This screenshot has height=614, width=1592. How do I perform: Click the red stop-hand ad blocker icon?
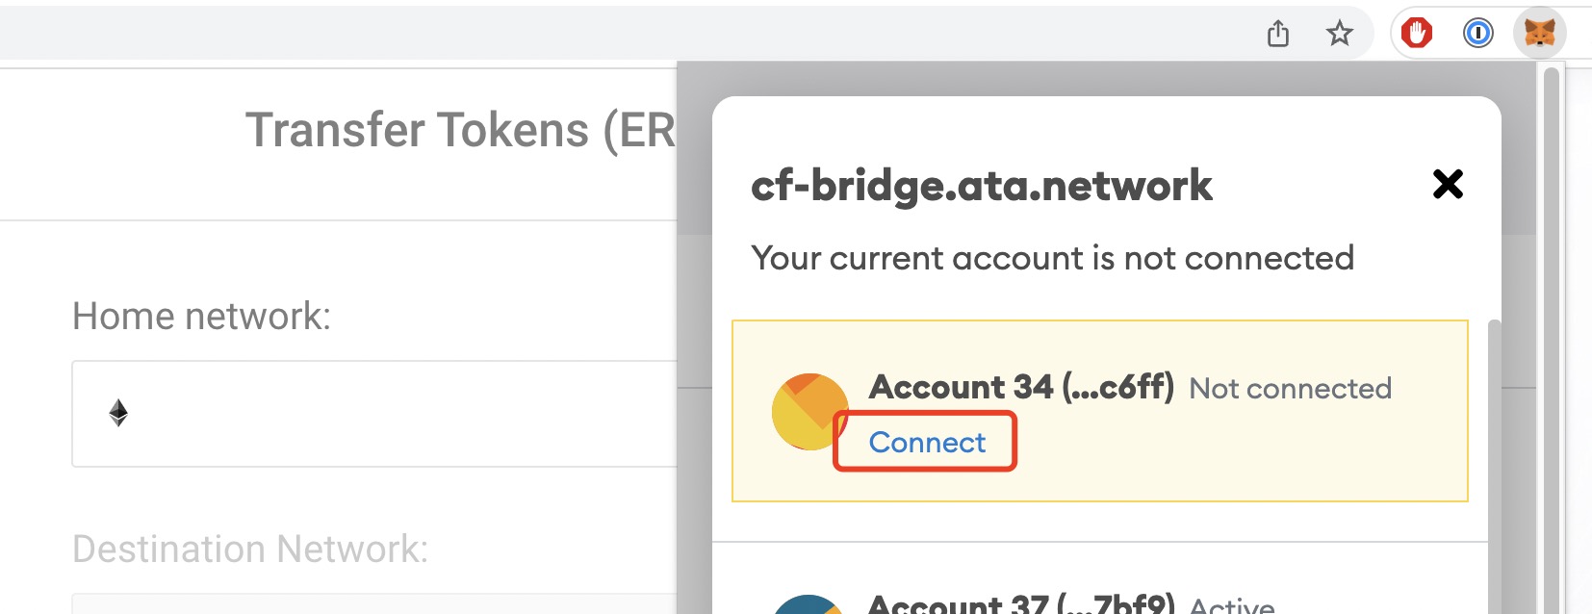(x=1416, y=33)
